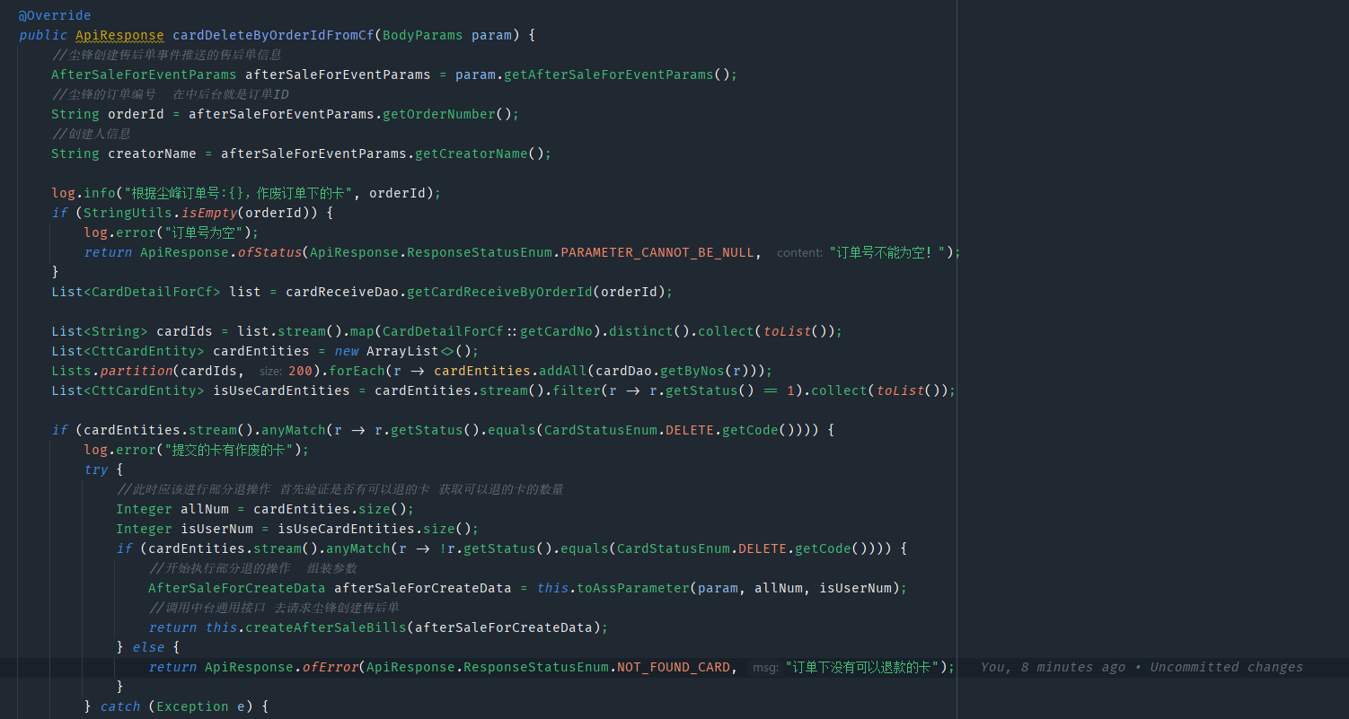The image size is (1349, 719).
Task: Click the AfterSaleForCreateData type name
Action: (237, 588)
